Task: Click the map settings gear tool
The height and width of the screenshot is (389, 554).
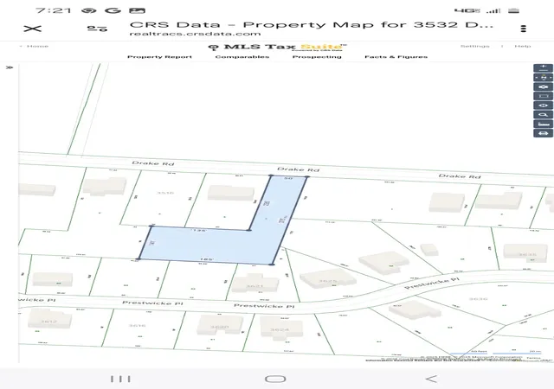Action: coord(543,86)
